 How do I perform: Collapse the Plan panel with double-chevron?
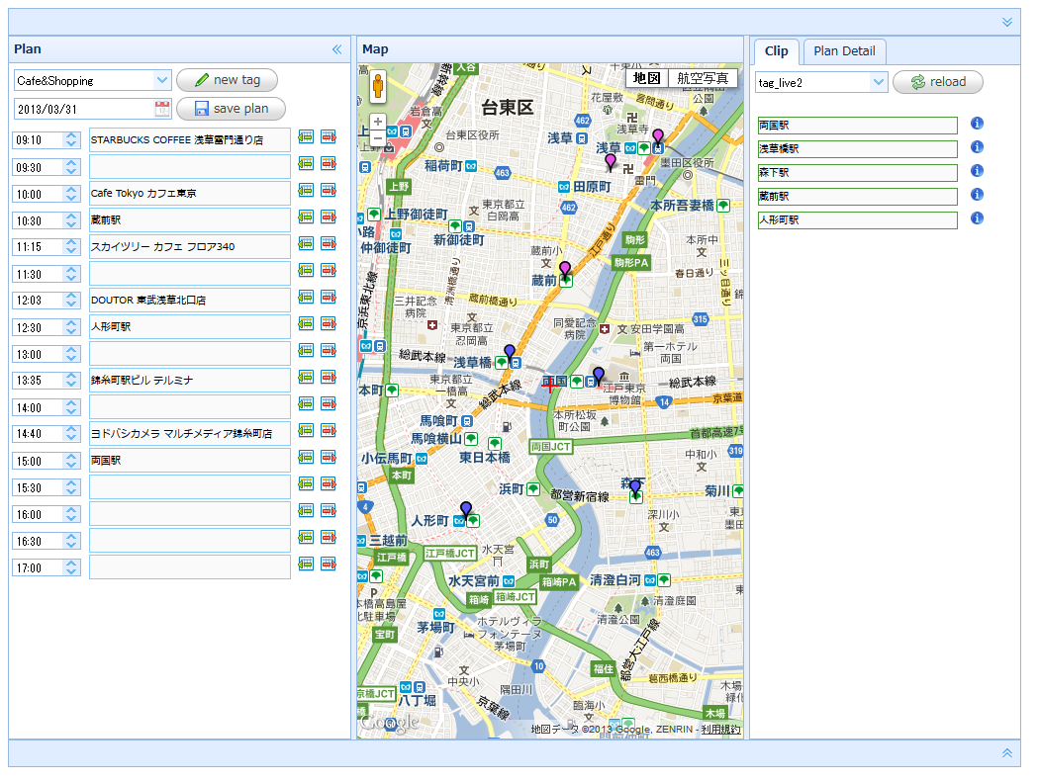(x=336, y=49)
